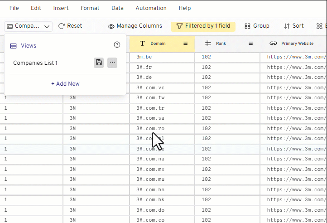This screenshot has height=223, width=327.
Task: Open Manage Columns
Action: 135,26
